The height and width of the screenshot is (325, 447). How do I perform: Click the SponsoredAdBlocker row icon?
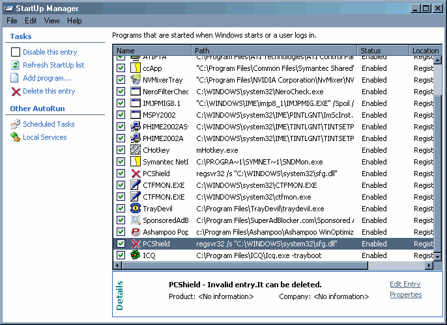click(x=136, y=220)
